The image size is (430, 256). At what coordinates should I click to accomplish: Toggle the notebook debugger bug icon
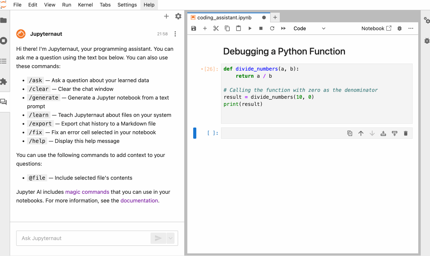coord(399,28)
